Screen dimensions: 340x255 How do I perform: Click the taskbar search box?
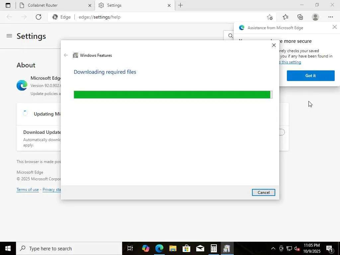pos(69,248)
